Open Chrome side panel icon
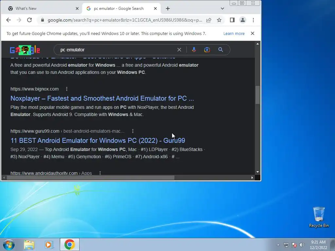Viewport: 335px width, 251px height. tap(232, 20)
